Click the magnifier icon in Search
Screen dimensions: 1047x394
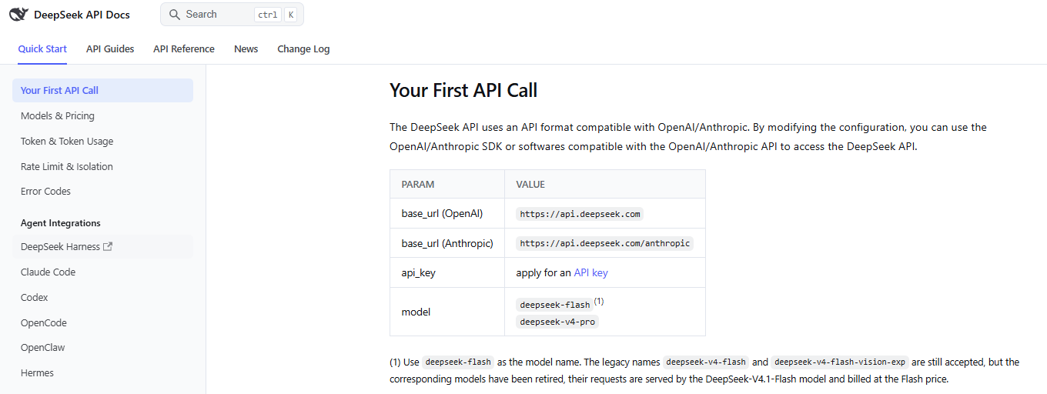pos(175,15)
